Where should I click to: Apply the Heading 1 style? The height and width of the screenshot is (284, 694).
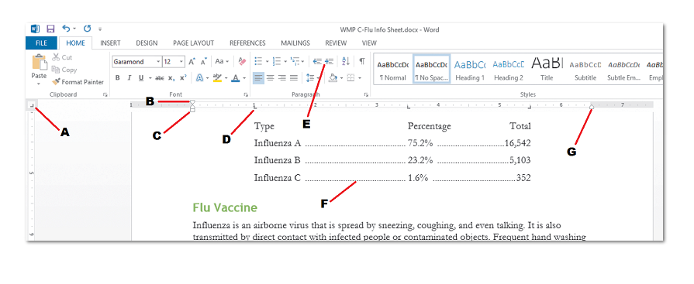[470, 70]
